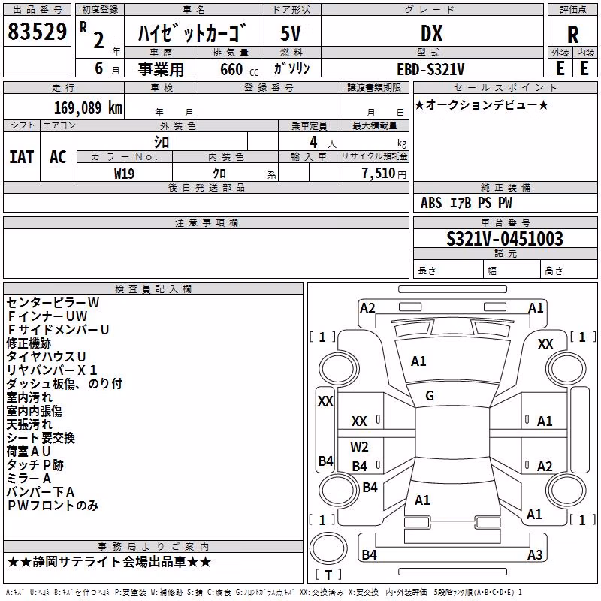Click the shift type IAT

pyautogui.click(x=21, y=157)
